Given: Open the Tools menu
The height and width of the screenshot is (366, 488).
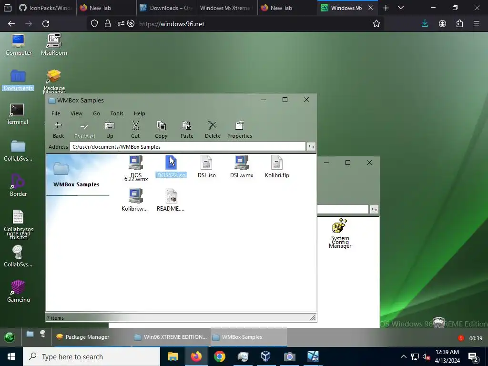Looking at the screenshot, I should coord(117,113).
